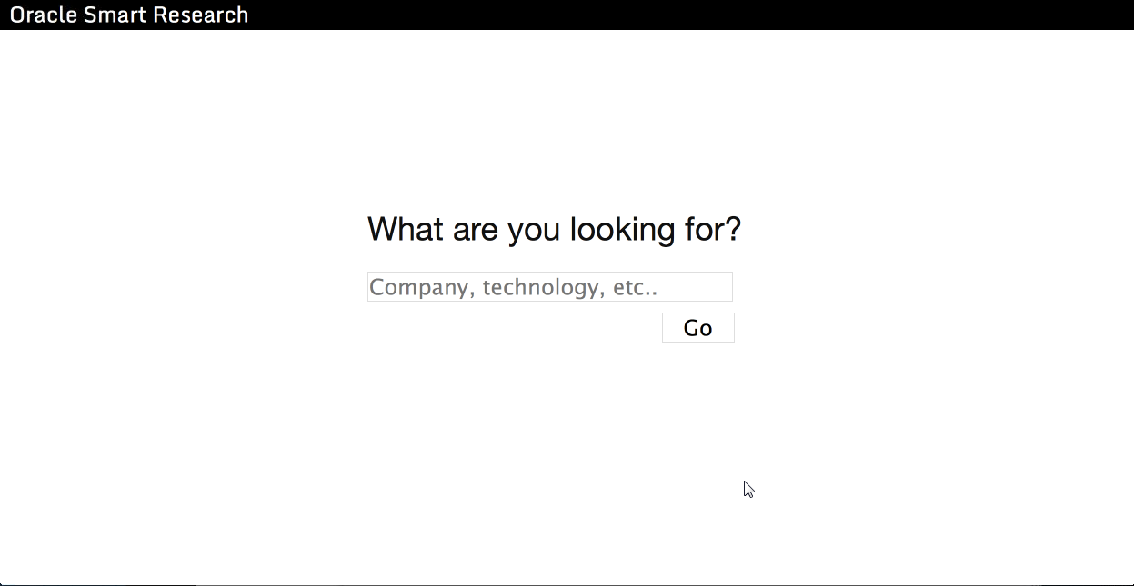Click the word "you" in the heading
Viewport: 1134px width, 586px height.
[534, 229]
